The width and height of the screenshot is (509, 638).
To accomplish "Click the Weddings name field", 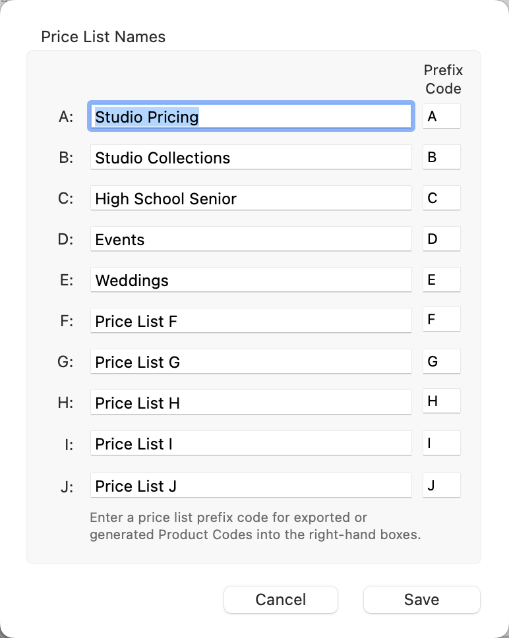I will (251, 280).
